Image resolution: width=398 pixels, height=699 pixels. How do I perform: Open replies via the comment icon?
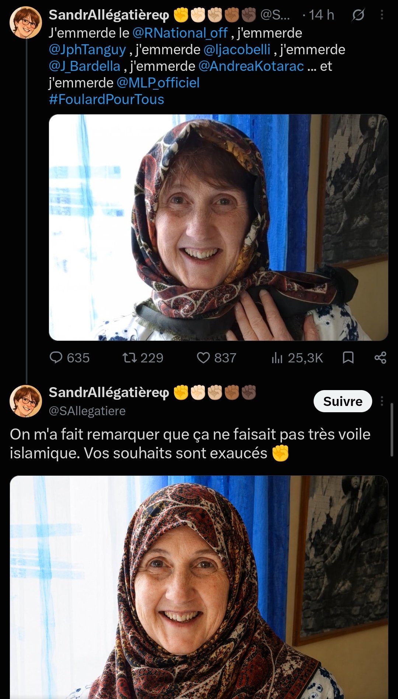[56, 358]
